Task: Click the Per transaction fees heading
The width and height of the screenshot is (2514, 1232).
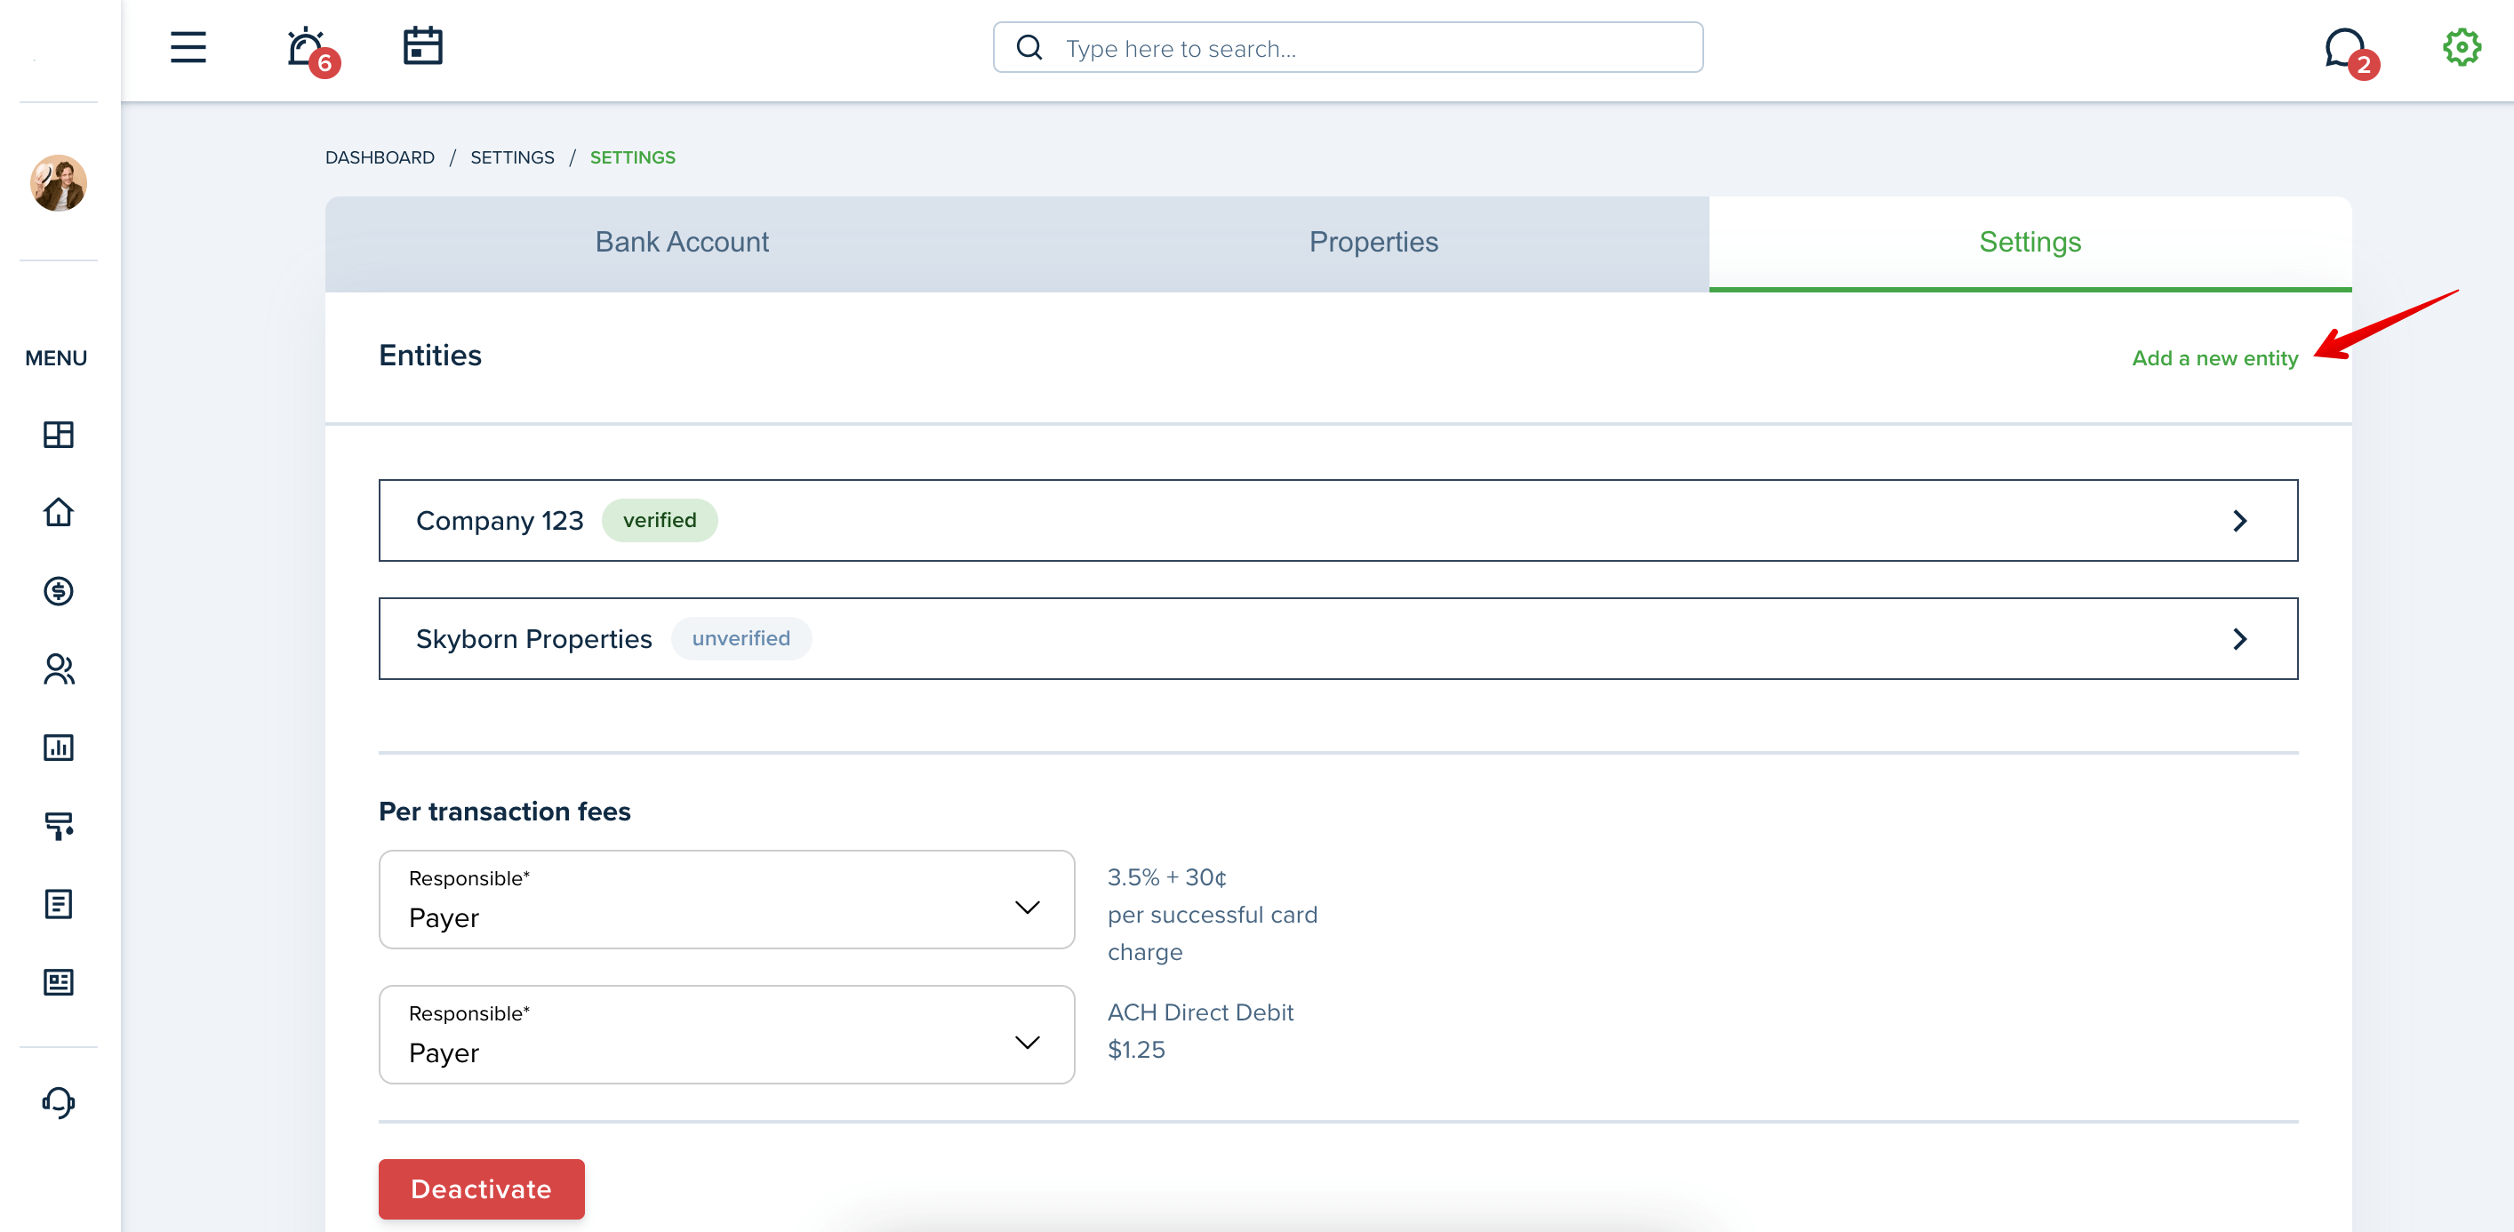Action: [505, 812]
